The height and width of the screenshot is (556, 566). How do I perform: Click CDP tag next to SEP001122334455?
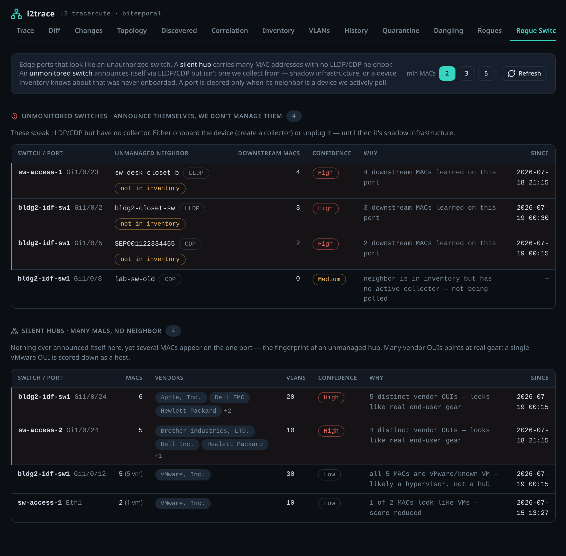pyautogui.click(x=190, y=244)
